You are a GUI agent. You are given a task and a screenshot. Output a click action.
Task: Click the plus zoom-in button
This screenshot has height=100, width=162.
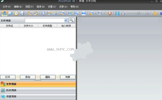tap(147, 14)
